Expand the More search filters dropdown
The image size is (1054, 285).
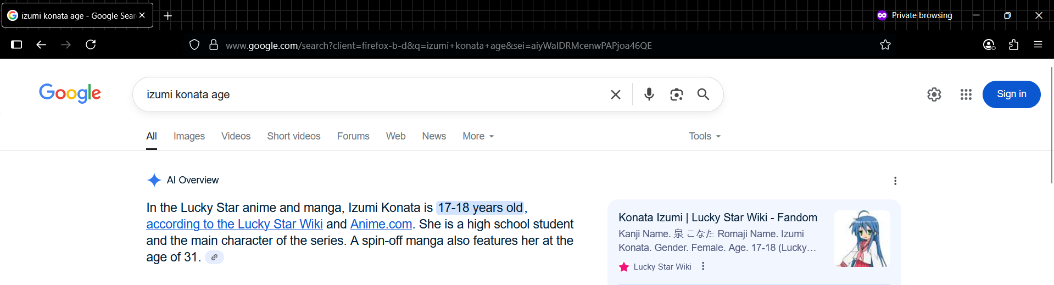pos(478,136)
